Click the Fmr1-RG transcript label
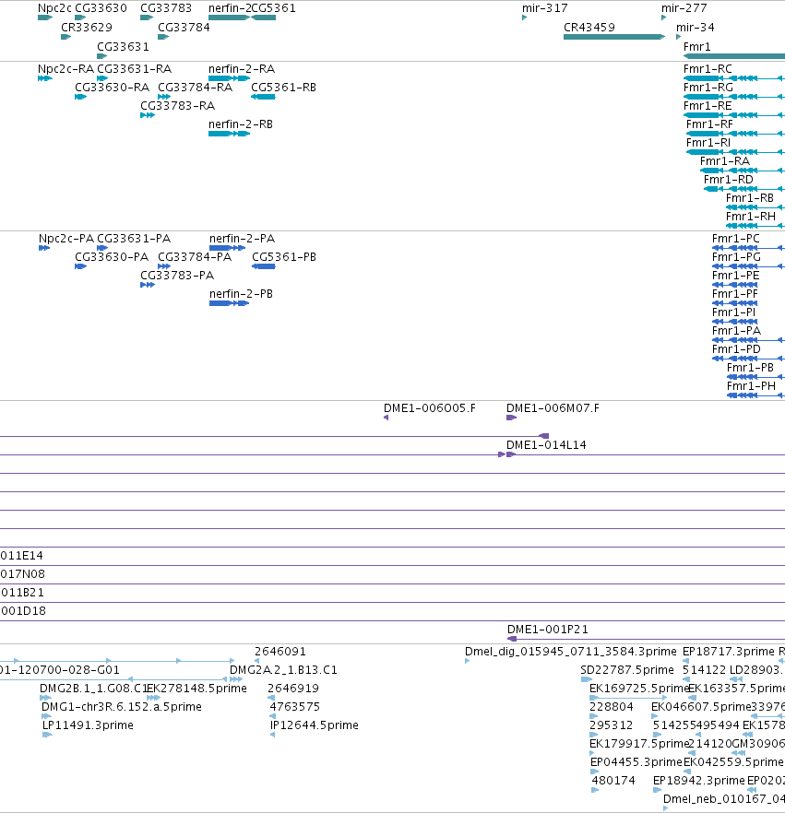This screenshot has width=785, height=813. tap(708, 87)
